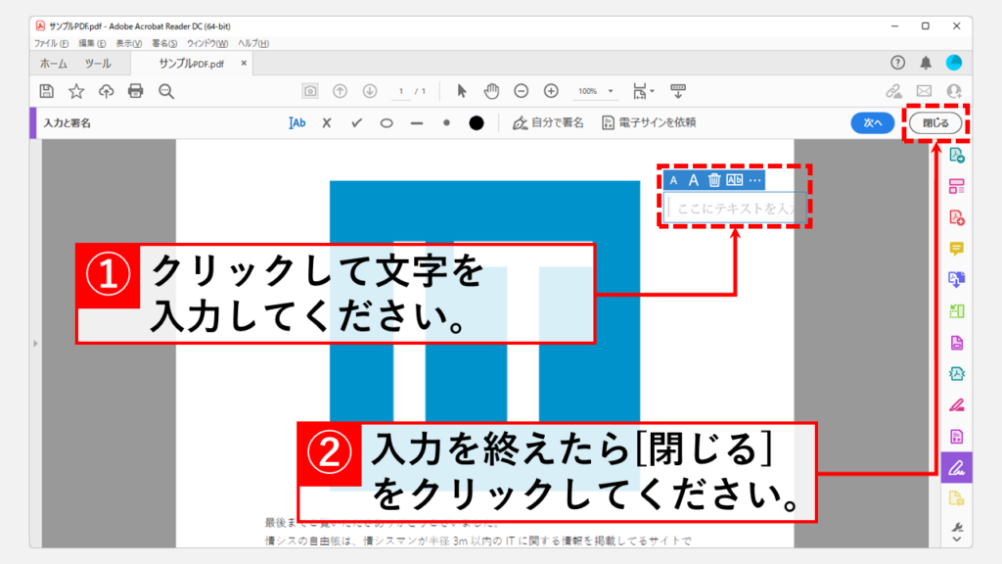The height and width of the screenshot is (564, 1002).
Task: Delete the text field with trash icon
Action: (x=714, y=180)
